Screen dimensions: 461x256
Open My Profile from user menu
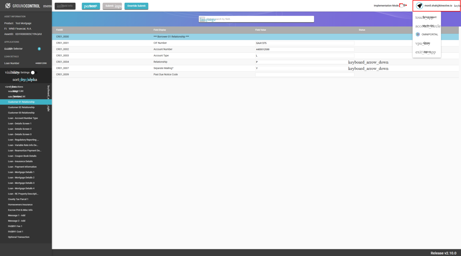tap(427, 26)
